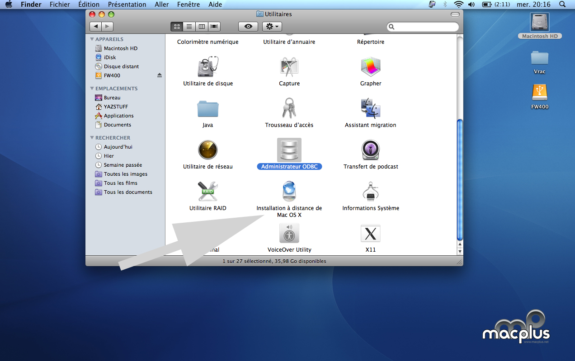The image size is (575, 361).
Task: Open the Action gear dropdown menu
Action: point(272,27)
